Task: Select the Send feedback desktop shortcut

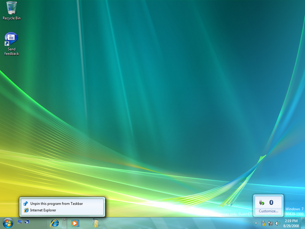Action: 11,44
